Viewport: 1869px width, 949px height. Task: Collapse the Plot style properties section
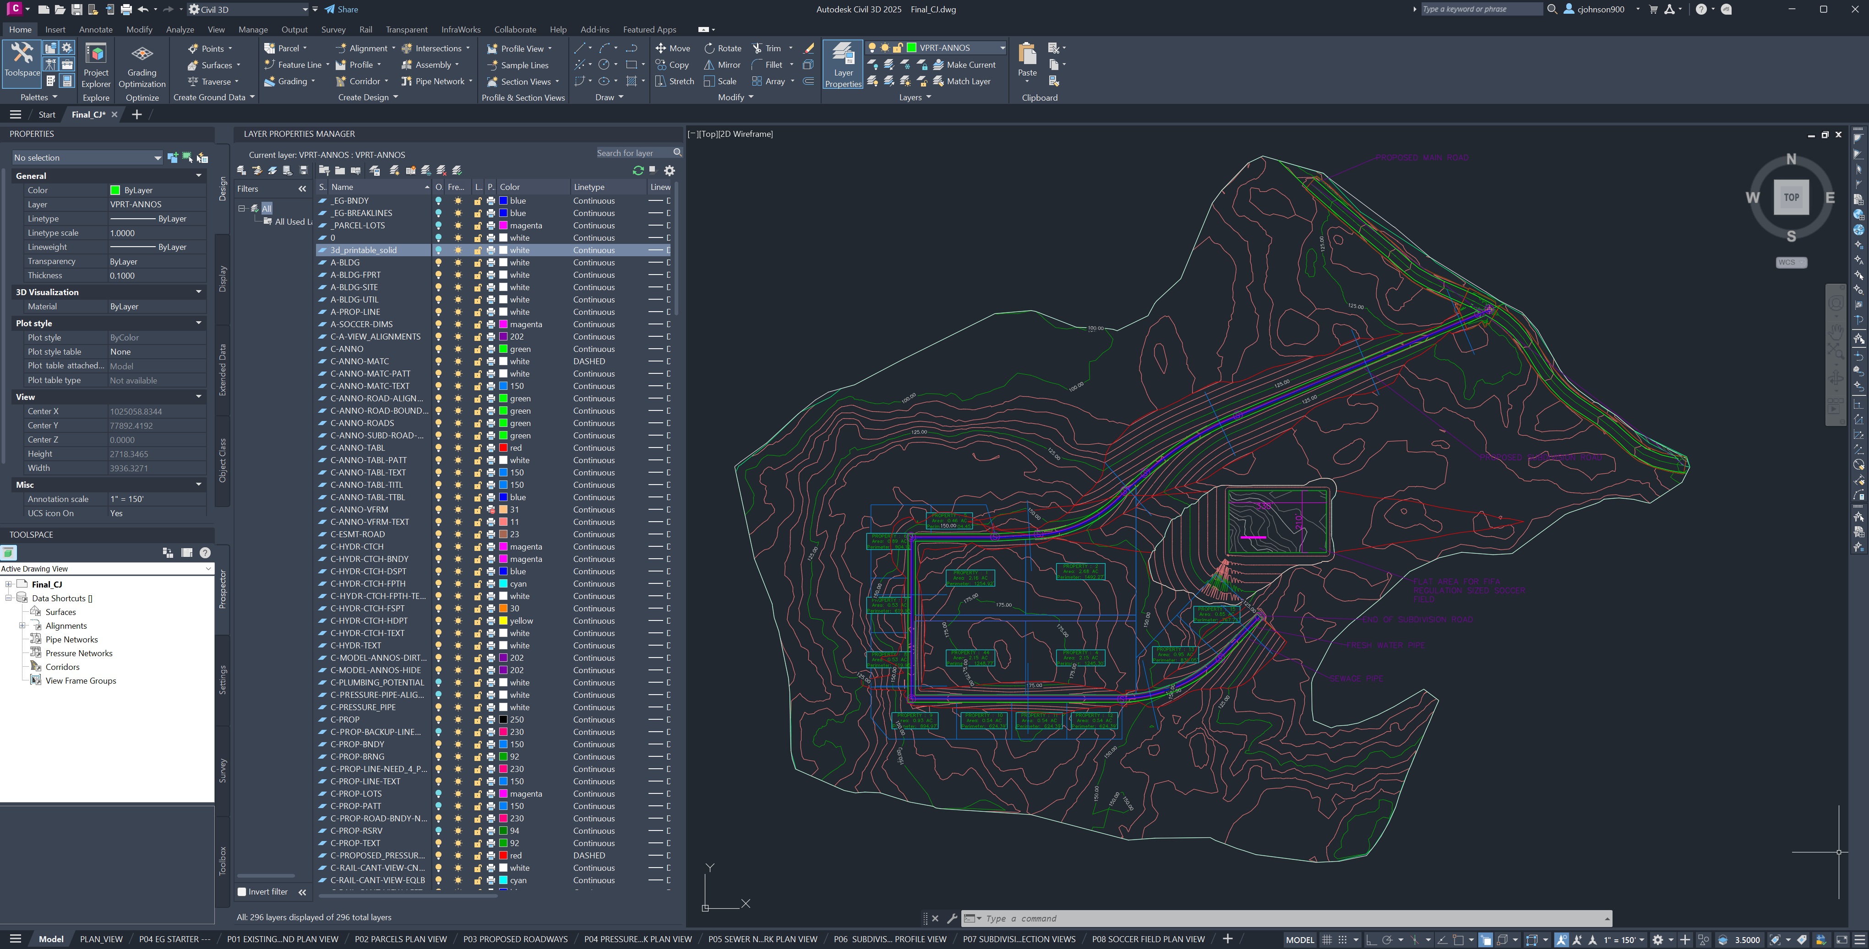tap(198, 324)
